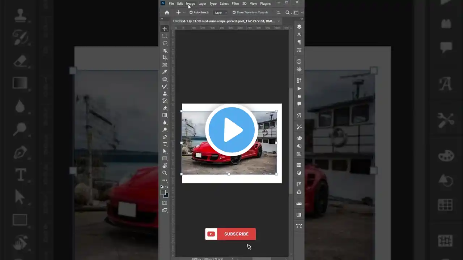Open the Layers panel icon
Screen dimensions: 463x260
coord(299,27)
